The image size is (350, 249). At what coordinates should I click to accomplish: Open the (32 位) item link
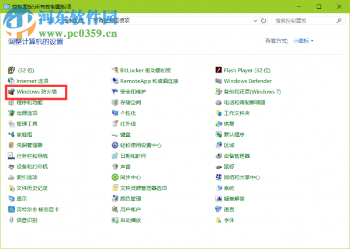(x=26, y=70)
